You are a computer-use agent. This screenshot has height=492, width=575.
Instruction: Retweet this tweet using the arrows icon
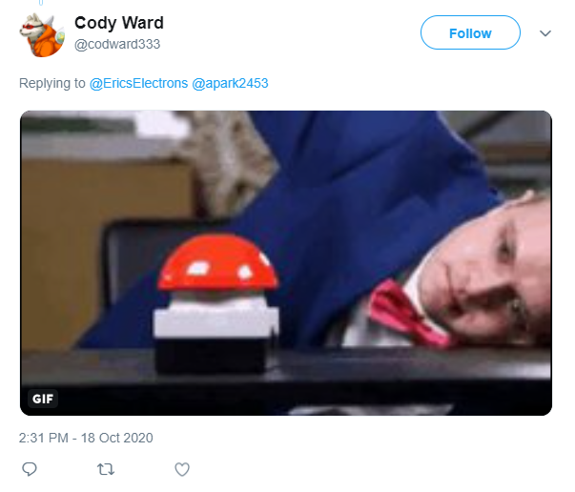106,469
